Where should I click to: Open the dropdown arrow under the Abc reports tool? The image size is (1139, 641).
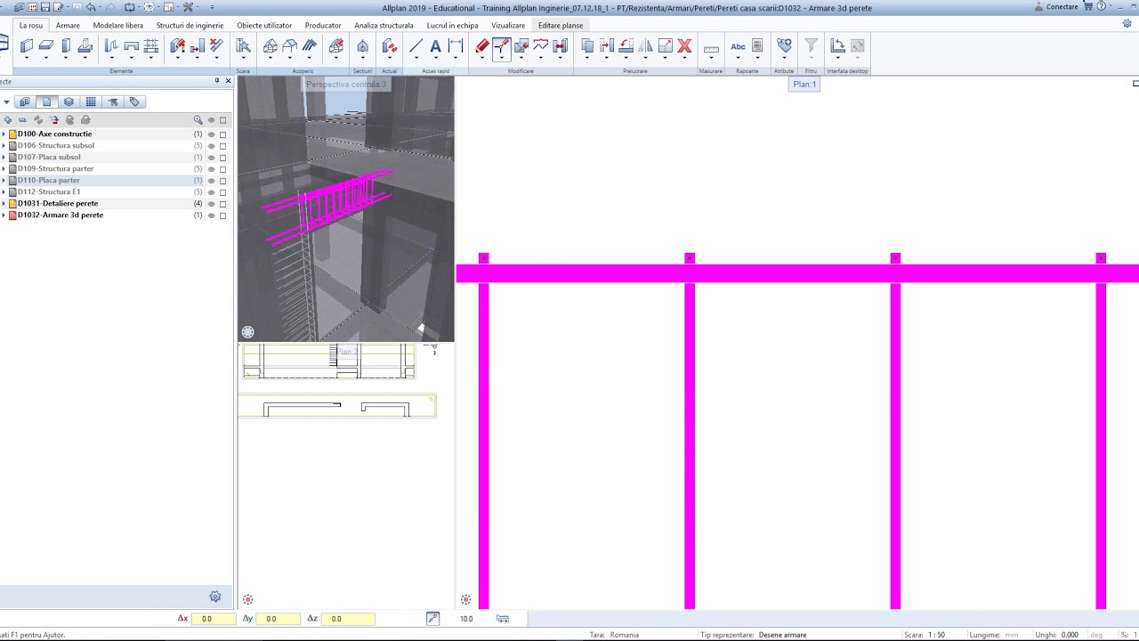[x=738, y=59]
